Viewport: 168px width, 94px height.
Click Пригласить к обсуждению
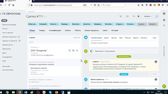105,51
